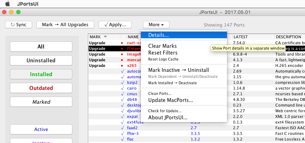
Task: Click the checkmark beside faad2
Action: (122, 128)
